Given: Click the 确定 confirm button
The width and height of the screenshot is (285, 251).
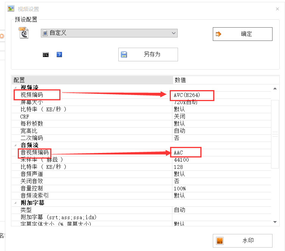Looking at the screenshot, I should point(242,34).
